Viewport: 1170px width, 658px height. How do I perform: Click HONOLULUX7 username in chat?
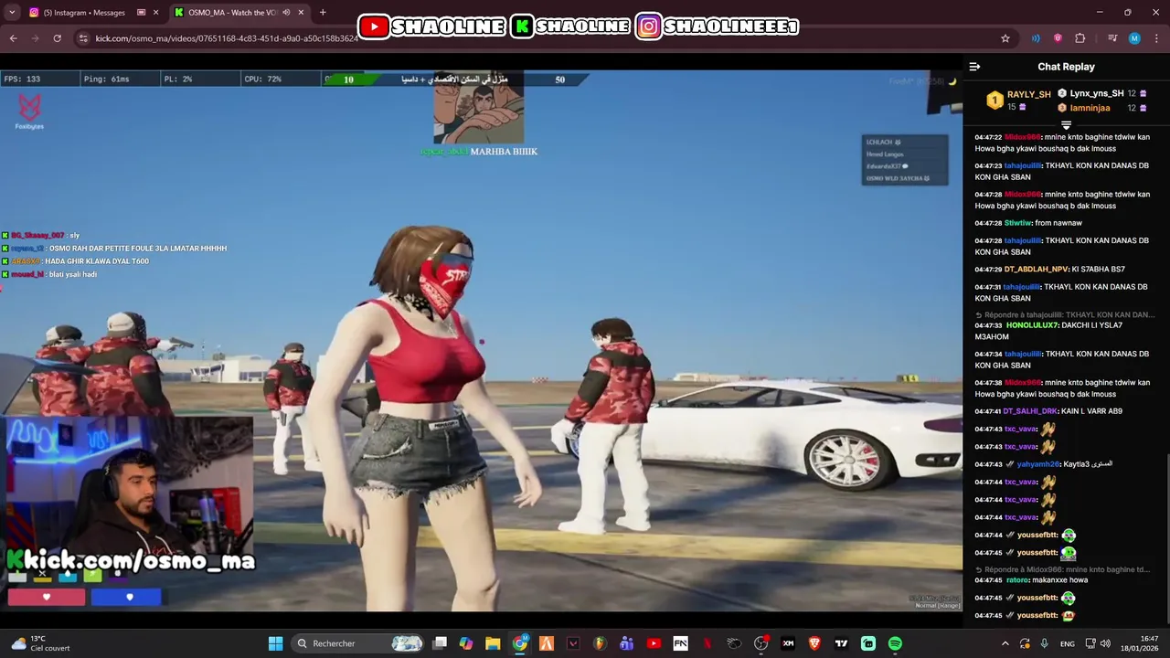(1032, 325)
